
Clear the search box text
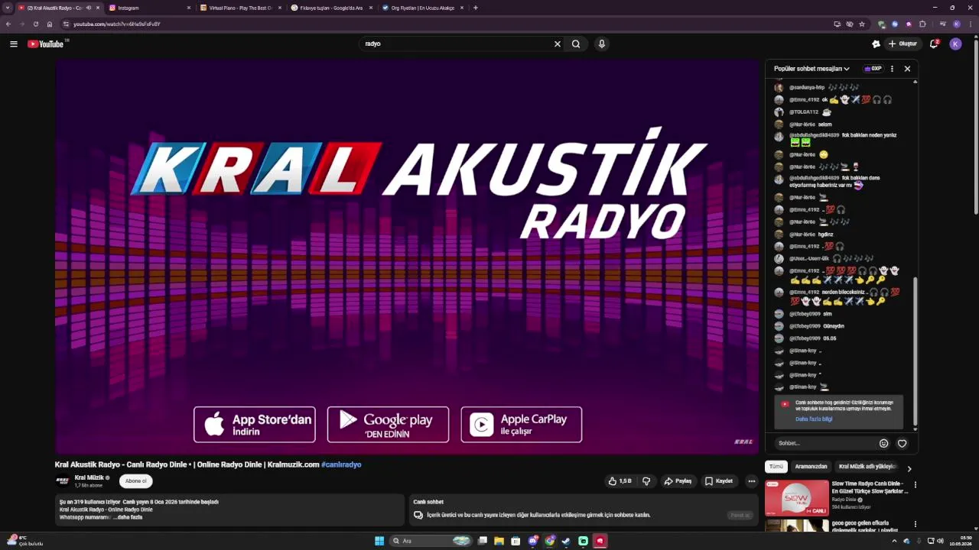tap(558, 44)
